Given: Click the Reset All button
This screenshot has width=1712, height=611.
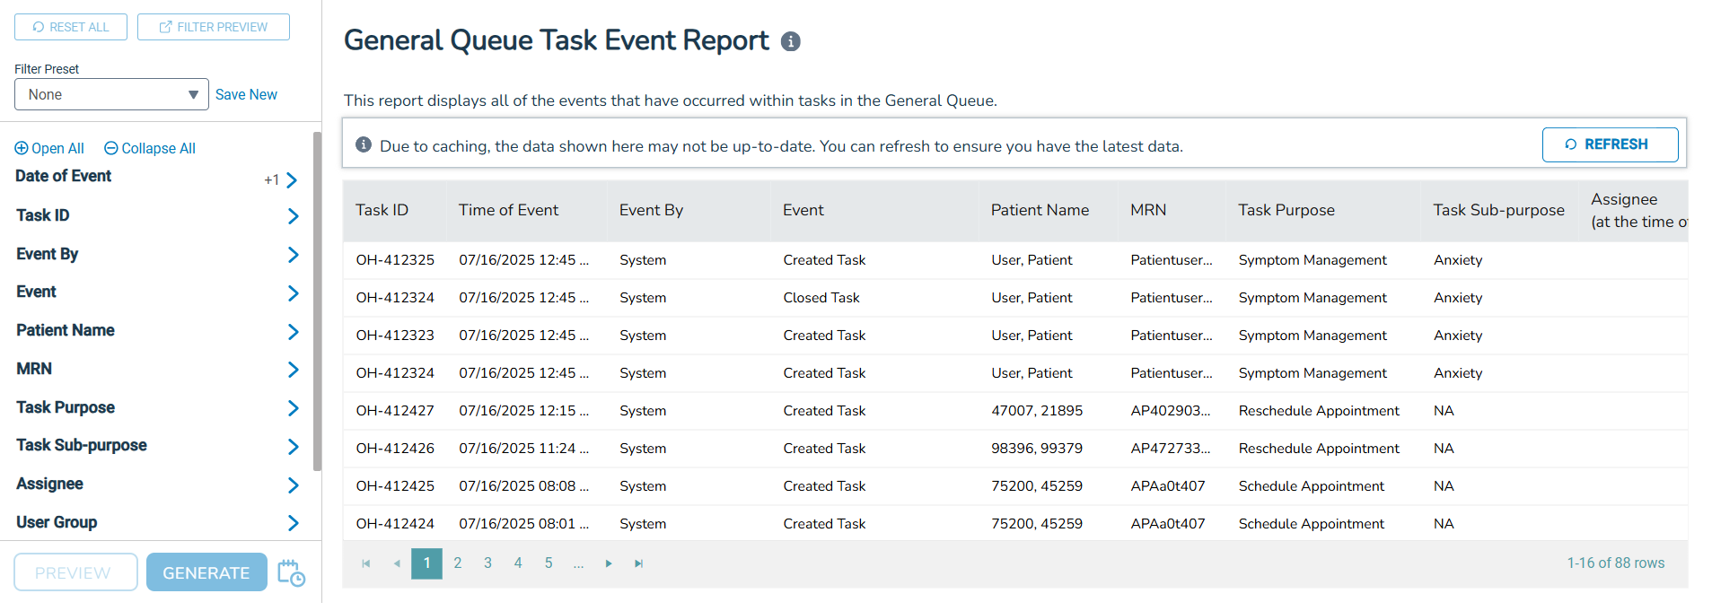Looking at the screenshot, I should coord(71,27).
